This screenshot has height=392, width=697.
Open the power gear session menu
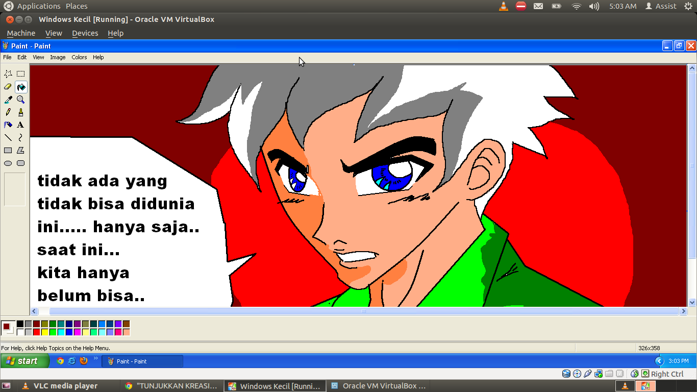tap(688, 6)
